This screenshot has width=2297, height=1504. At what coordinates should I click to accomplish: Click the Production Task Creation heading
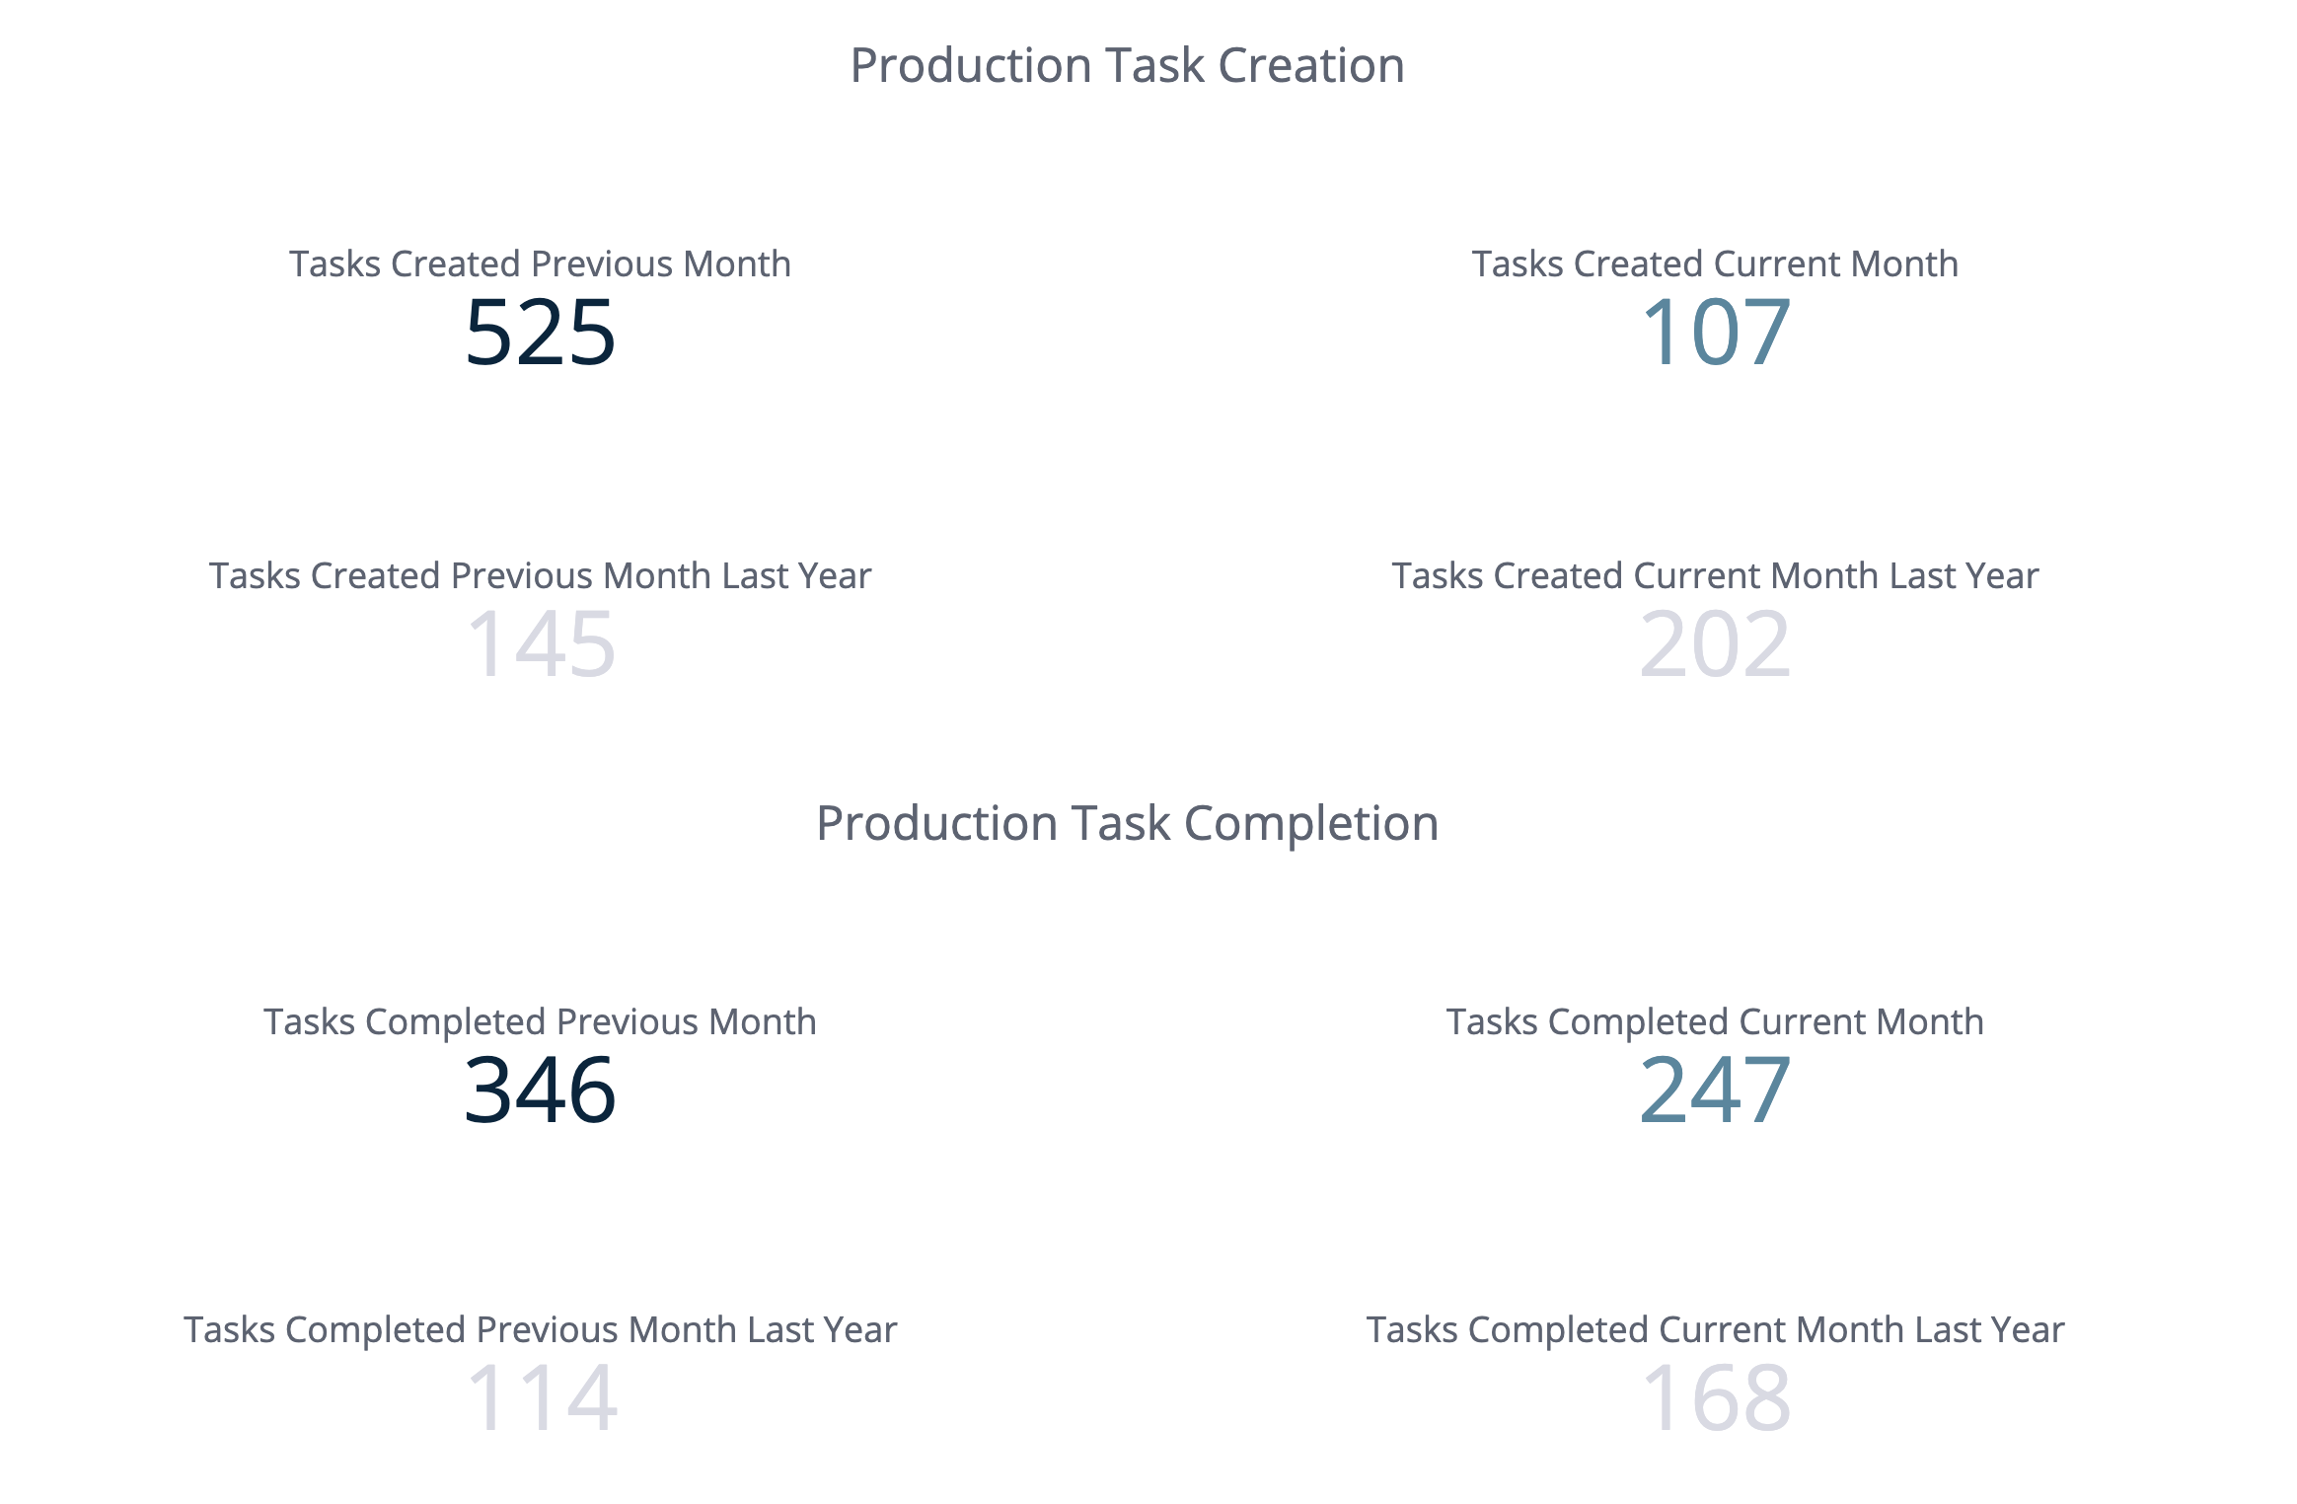pyautogui.click(x=1127, y=66)
